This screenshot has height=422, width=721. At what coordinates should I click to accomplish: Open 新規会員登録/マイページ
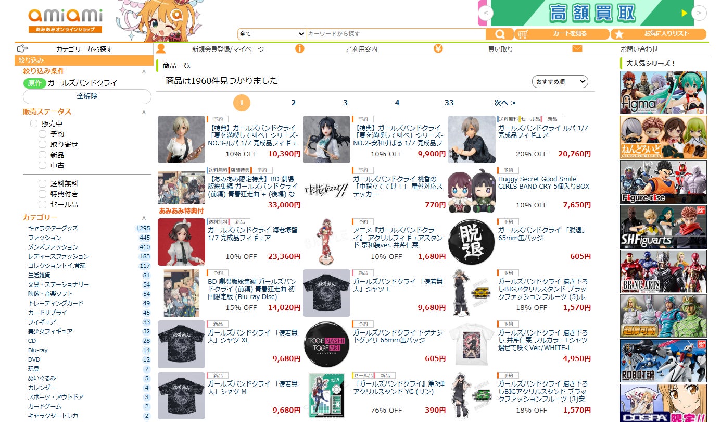click(x=228, y=49)
